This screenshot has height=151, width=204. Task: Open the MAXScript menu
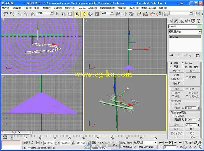tap(149, 8)
